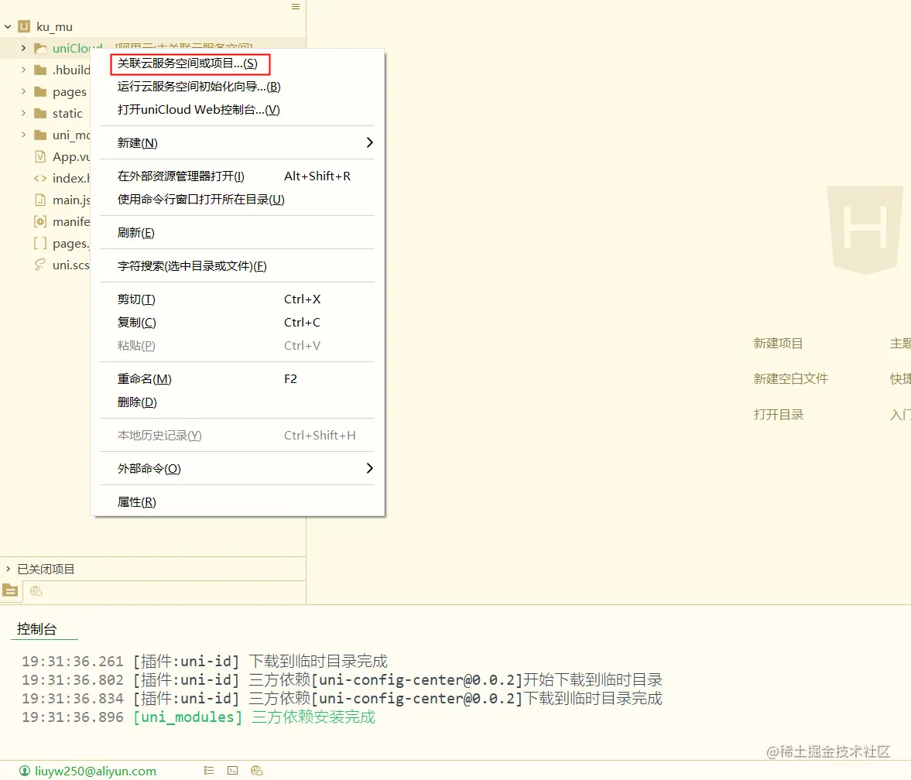The width and height of the screenshot is (911, 780).
Task: Click the user account avatar icon in status bar
Action: 25,771
